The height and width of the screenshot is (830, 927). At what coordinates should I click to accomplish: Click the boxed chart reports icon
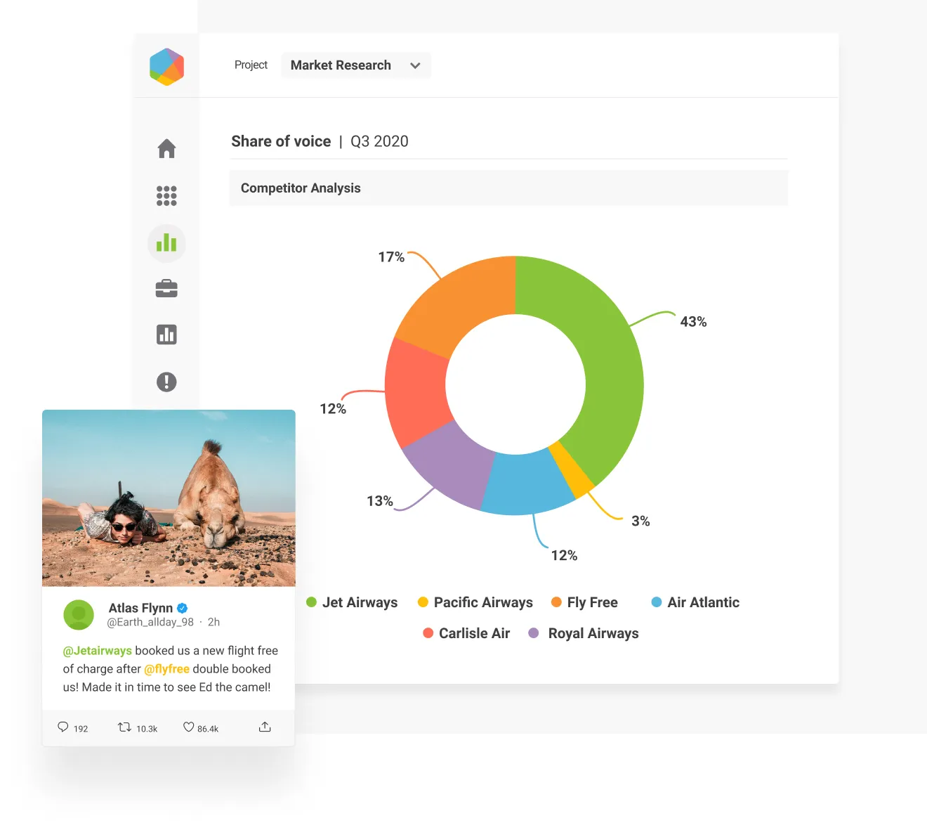[166, 335]
